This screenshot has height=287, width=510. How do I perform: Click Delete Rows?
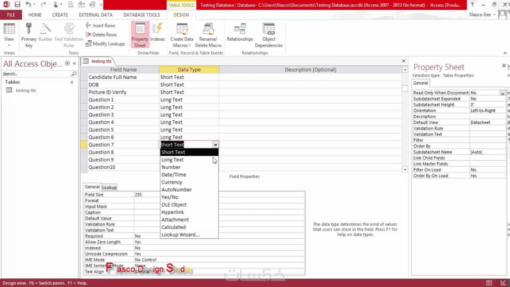pyautogui.click(x=101, y=34)
